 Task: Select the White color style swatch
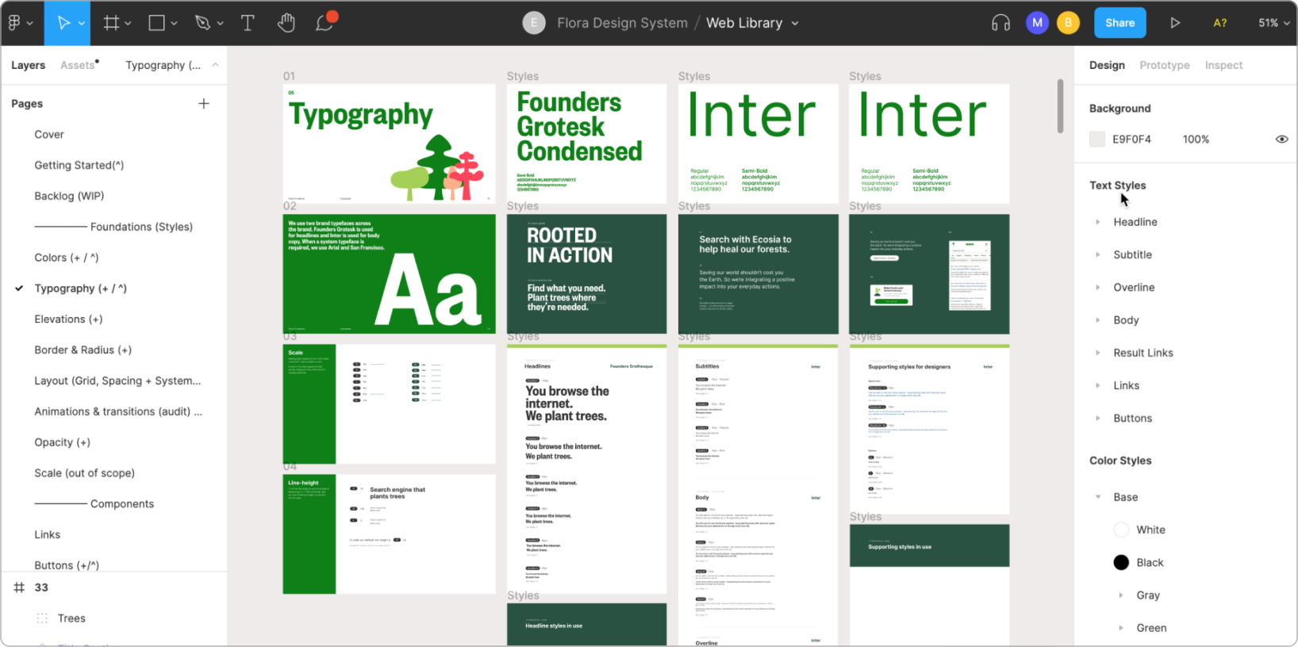1121,530
